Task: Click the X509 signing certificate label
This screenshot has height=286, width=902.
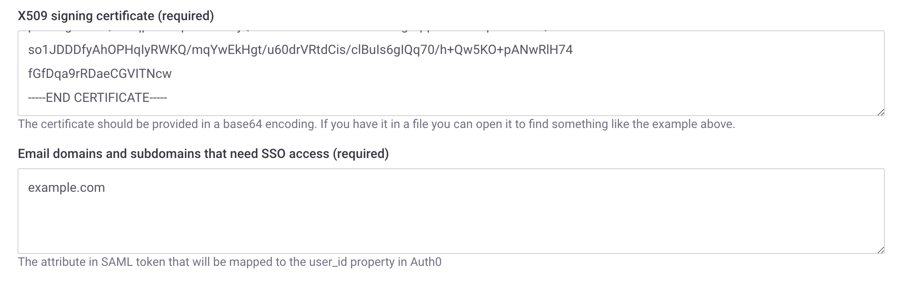Action: (116, 16)
